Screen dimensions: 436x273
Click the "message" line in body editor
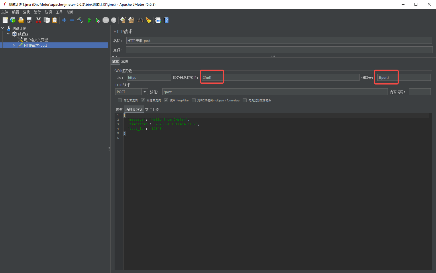tap(158, 120)
